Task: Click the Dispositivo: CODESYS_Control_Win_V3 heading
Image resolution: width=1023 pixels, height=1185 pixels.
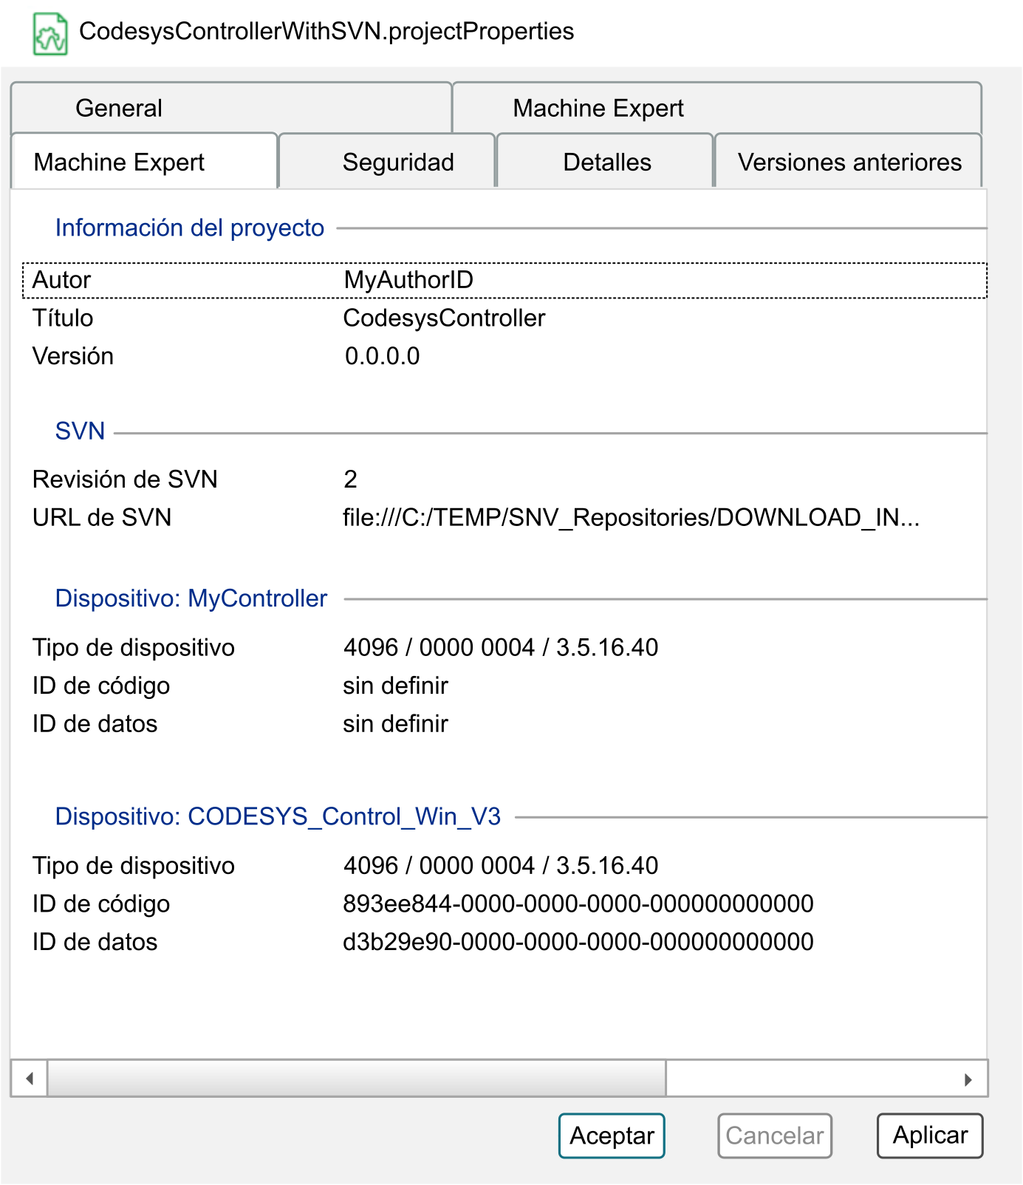Action: tap(278, 816)
